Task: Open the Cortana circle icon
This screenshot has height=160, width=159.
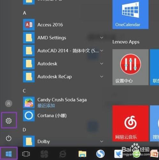Action: click(29, 116)
